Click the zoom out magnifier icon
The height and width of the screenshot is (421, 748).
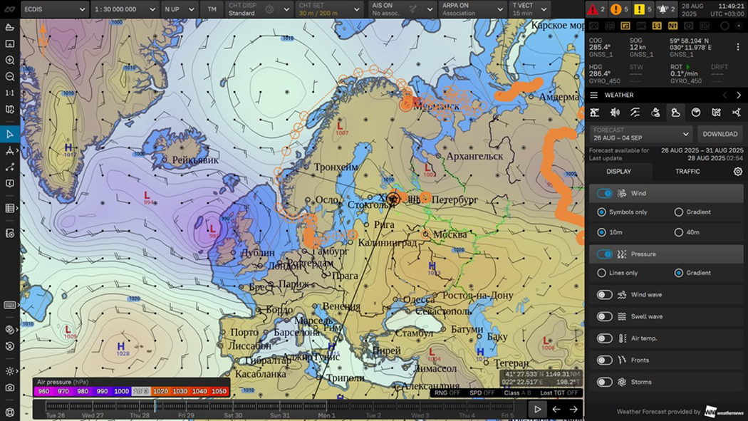point(9,76)
